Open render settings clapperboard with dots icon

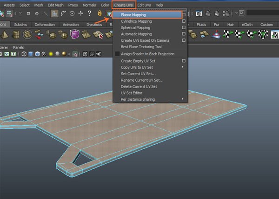coord(226,13)
